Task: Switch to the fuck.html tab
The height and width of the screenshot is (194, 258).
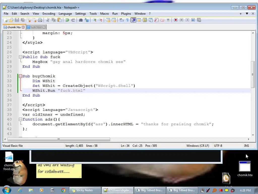Action: coord(36,27)
